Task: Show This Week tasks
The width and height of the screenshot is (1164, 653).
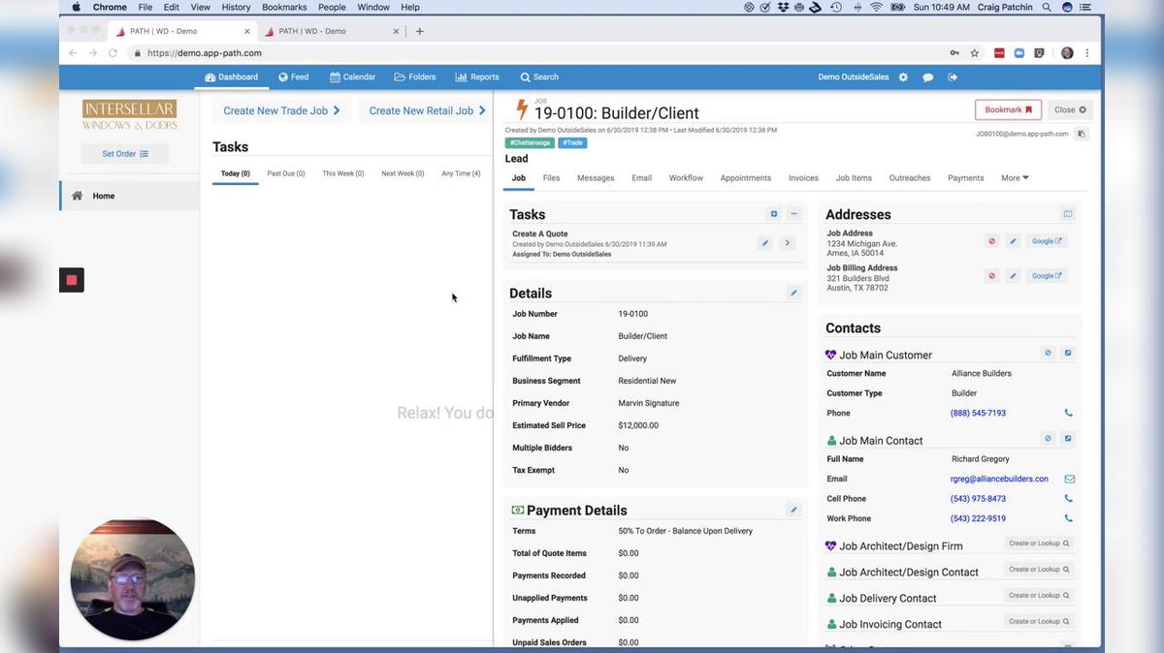Action: coord(343,173)
